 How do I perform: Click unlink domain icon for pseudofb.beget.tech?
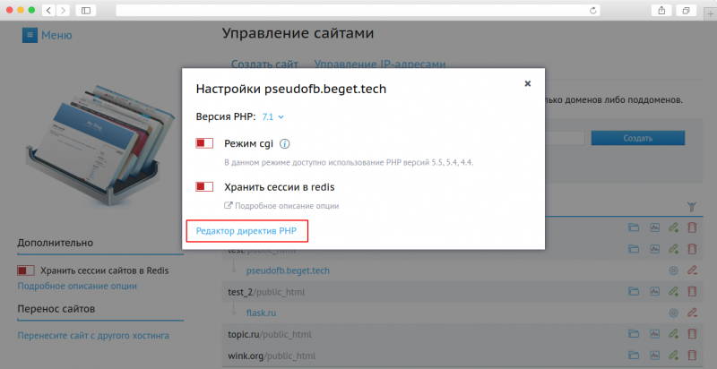click(692, 270)
